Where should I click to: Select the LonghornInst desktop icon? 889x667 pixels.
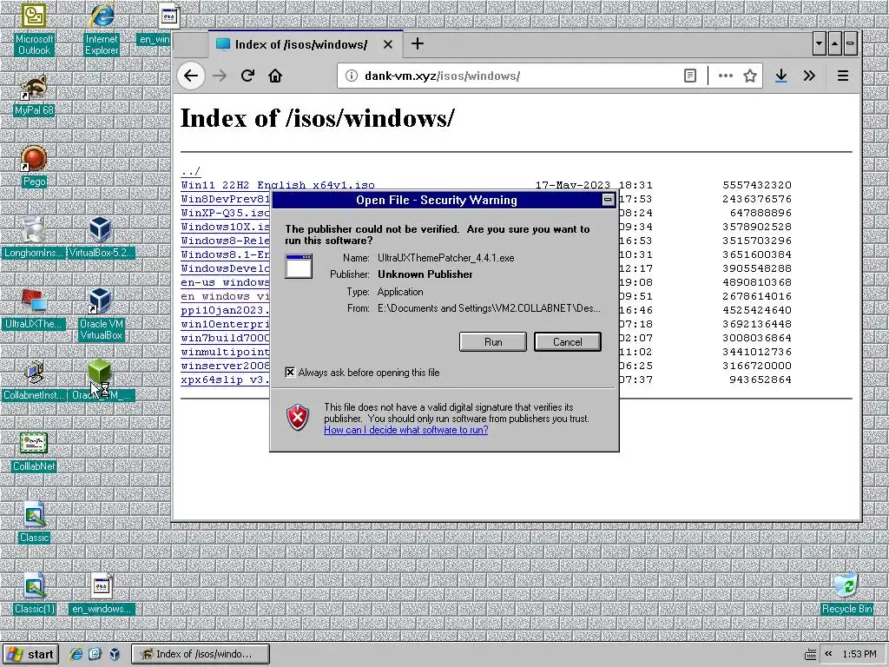pos(33,238)
